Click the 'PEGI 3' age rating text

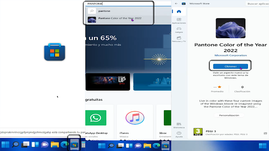(211, 131)
